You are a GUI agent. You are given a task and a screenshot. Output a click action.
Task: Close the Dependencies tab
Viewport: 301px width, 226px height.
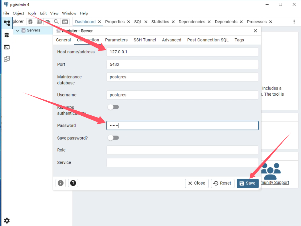[209, 22]
